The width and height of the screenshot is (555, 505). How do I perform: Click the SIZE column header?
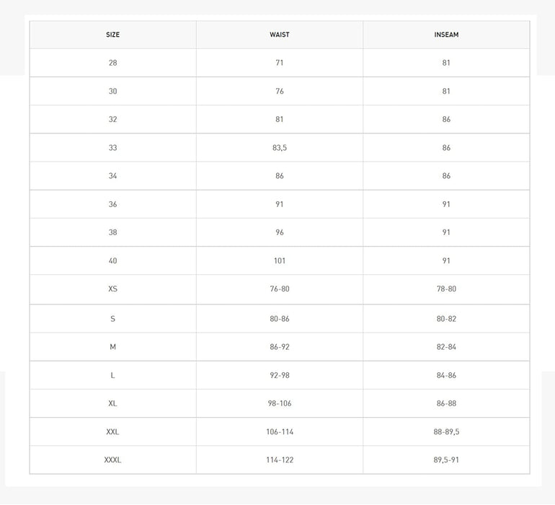(x=112, y=35)
